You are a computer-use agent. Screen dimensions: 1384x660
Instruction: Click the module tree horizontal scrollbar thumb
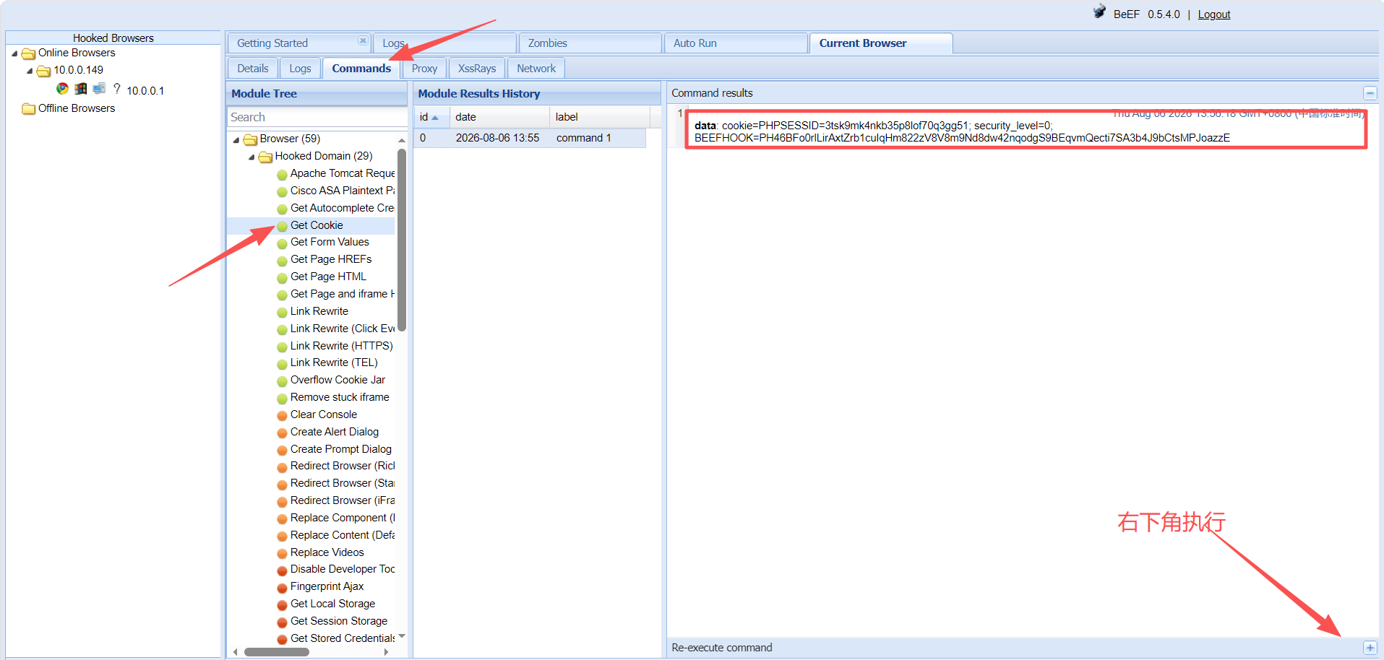(x=277, y=652)
